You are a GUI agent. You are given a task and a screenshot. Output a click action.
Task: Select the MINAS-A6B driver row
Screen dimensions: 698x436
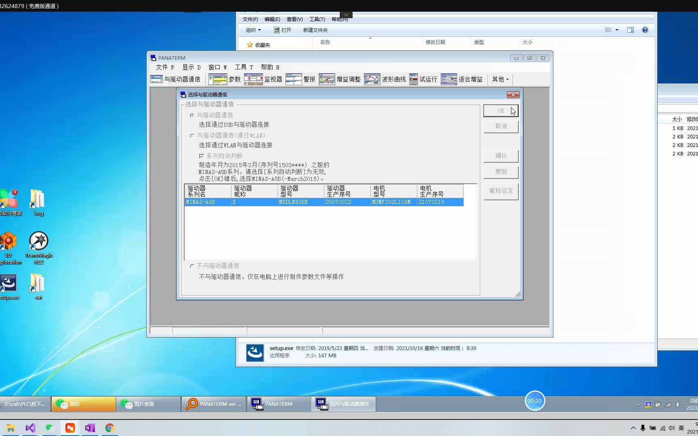click(324, 202)
